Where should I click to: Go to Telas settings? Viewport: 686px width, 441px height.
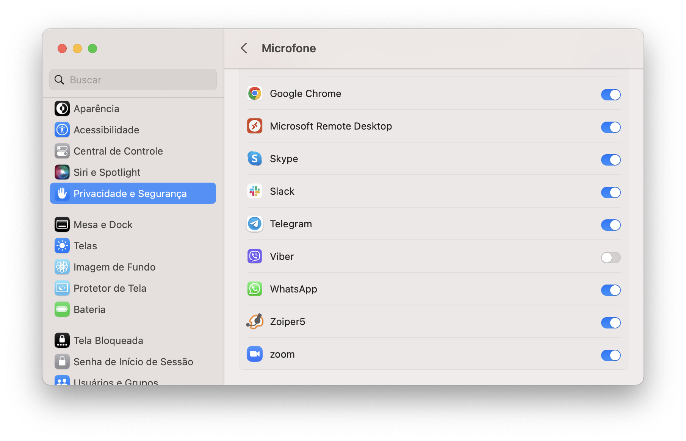(133, 246)
